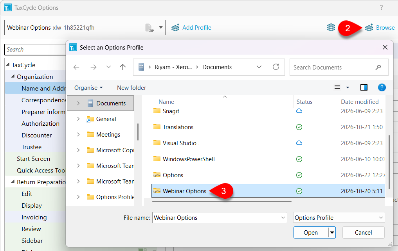This screenshot has width=398, height=251.
Task: Sort by Date modified column header
Action: (360, 102)
